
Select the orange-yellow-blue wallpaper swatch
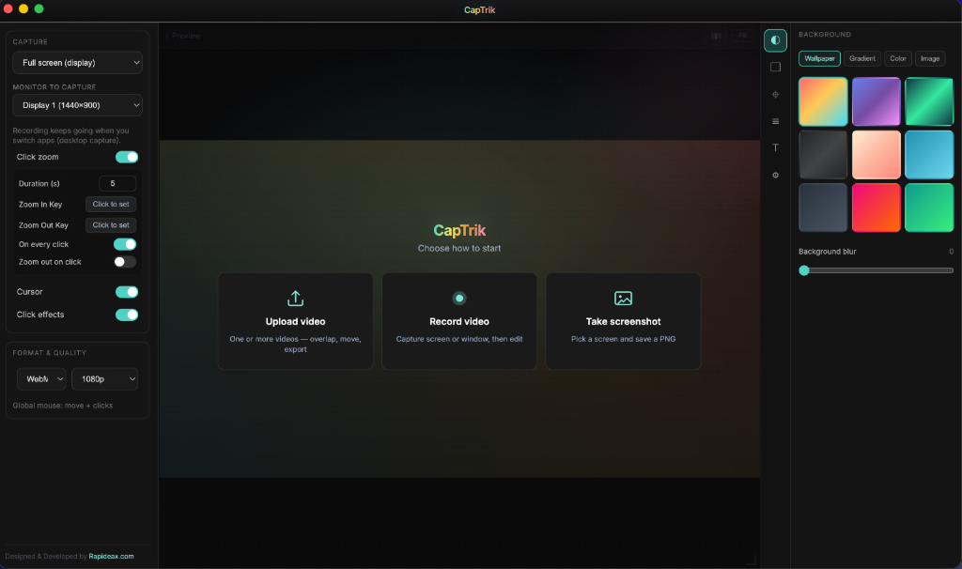pyautogui.click(x=823, y=101)
